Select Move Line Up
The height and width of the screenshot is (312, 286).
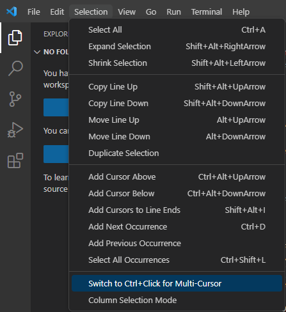[177, 120]
